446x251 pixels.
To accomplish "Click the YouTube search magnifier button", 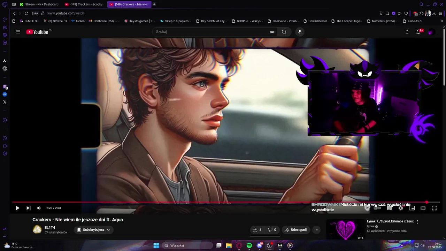I will pyautogui.click(x=284, y=32).
